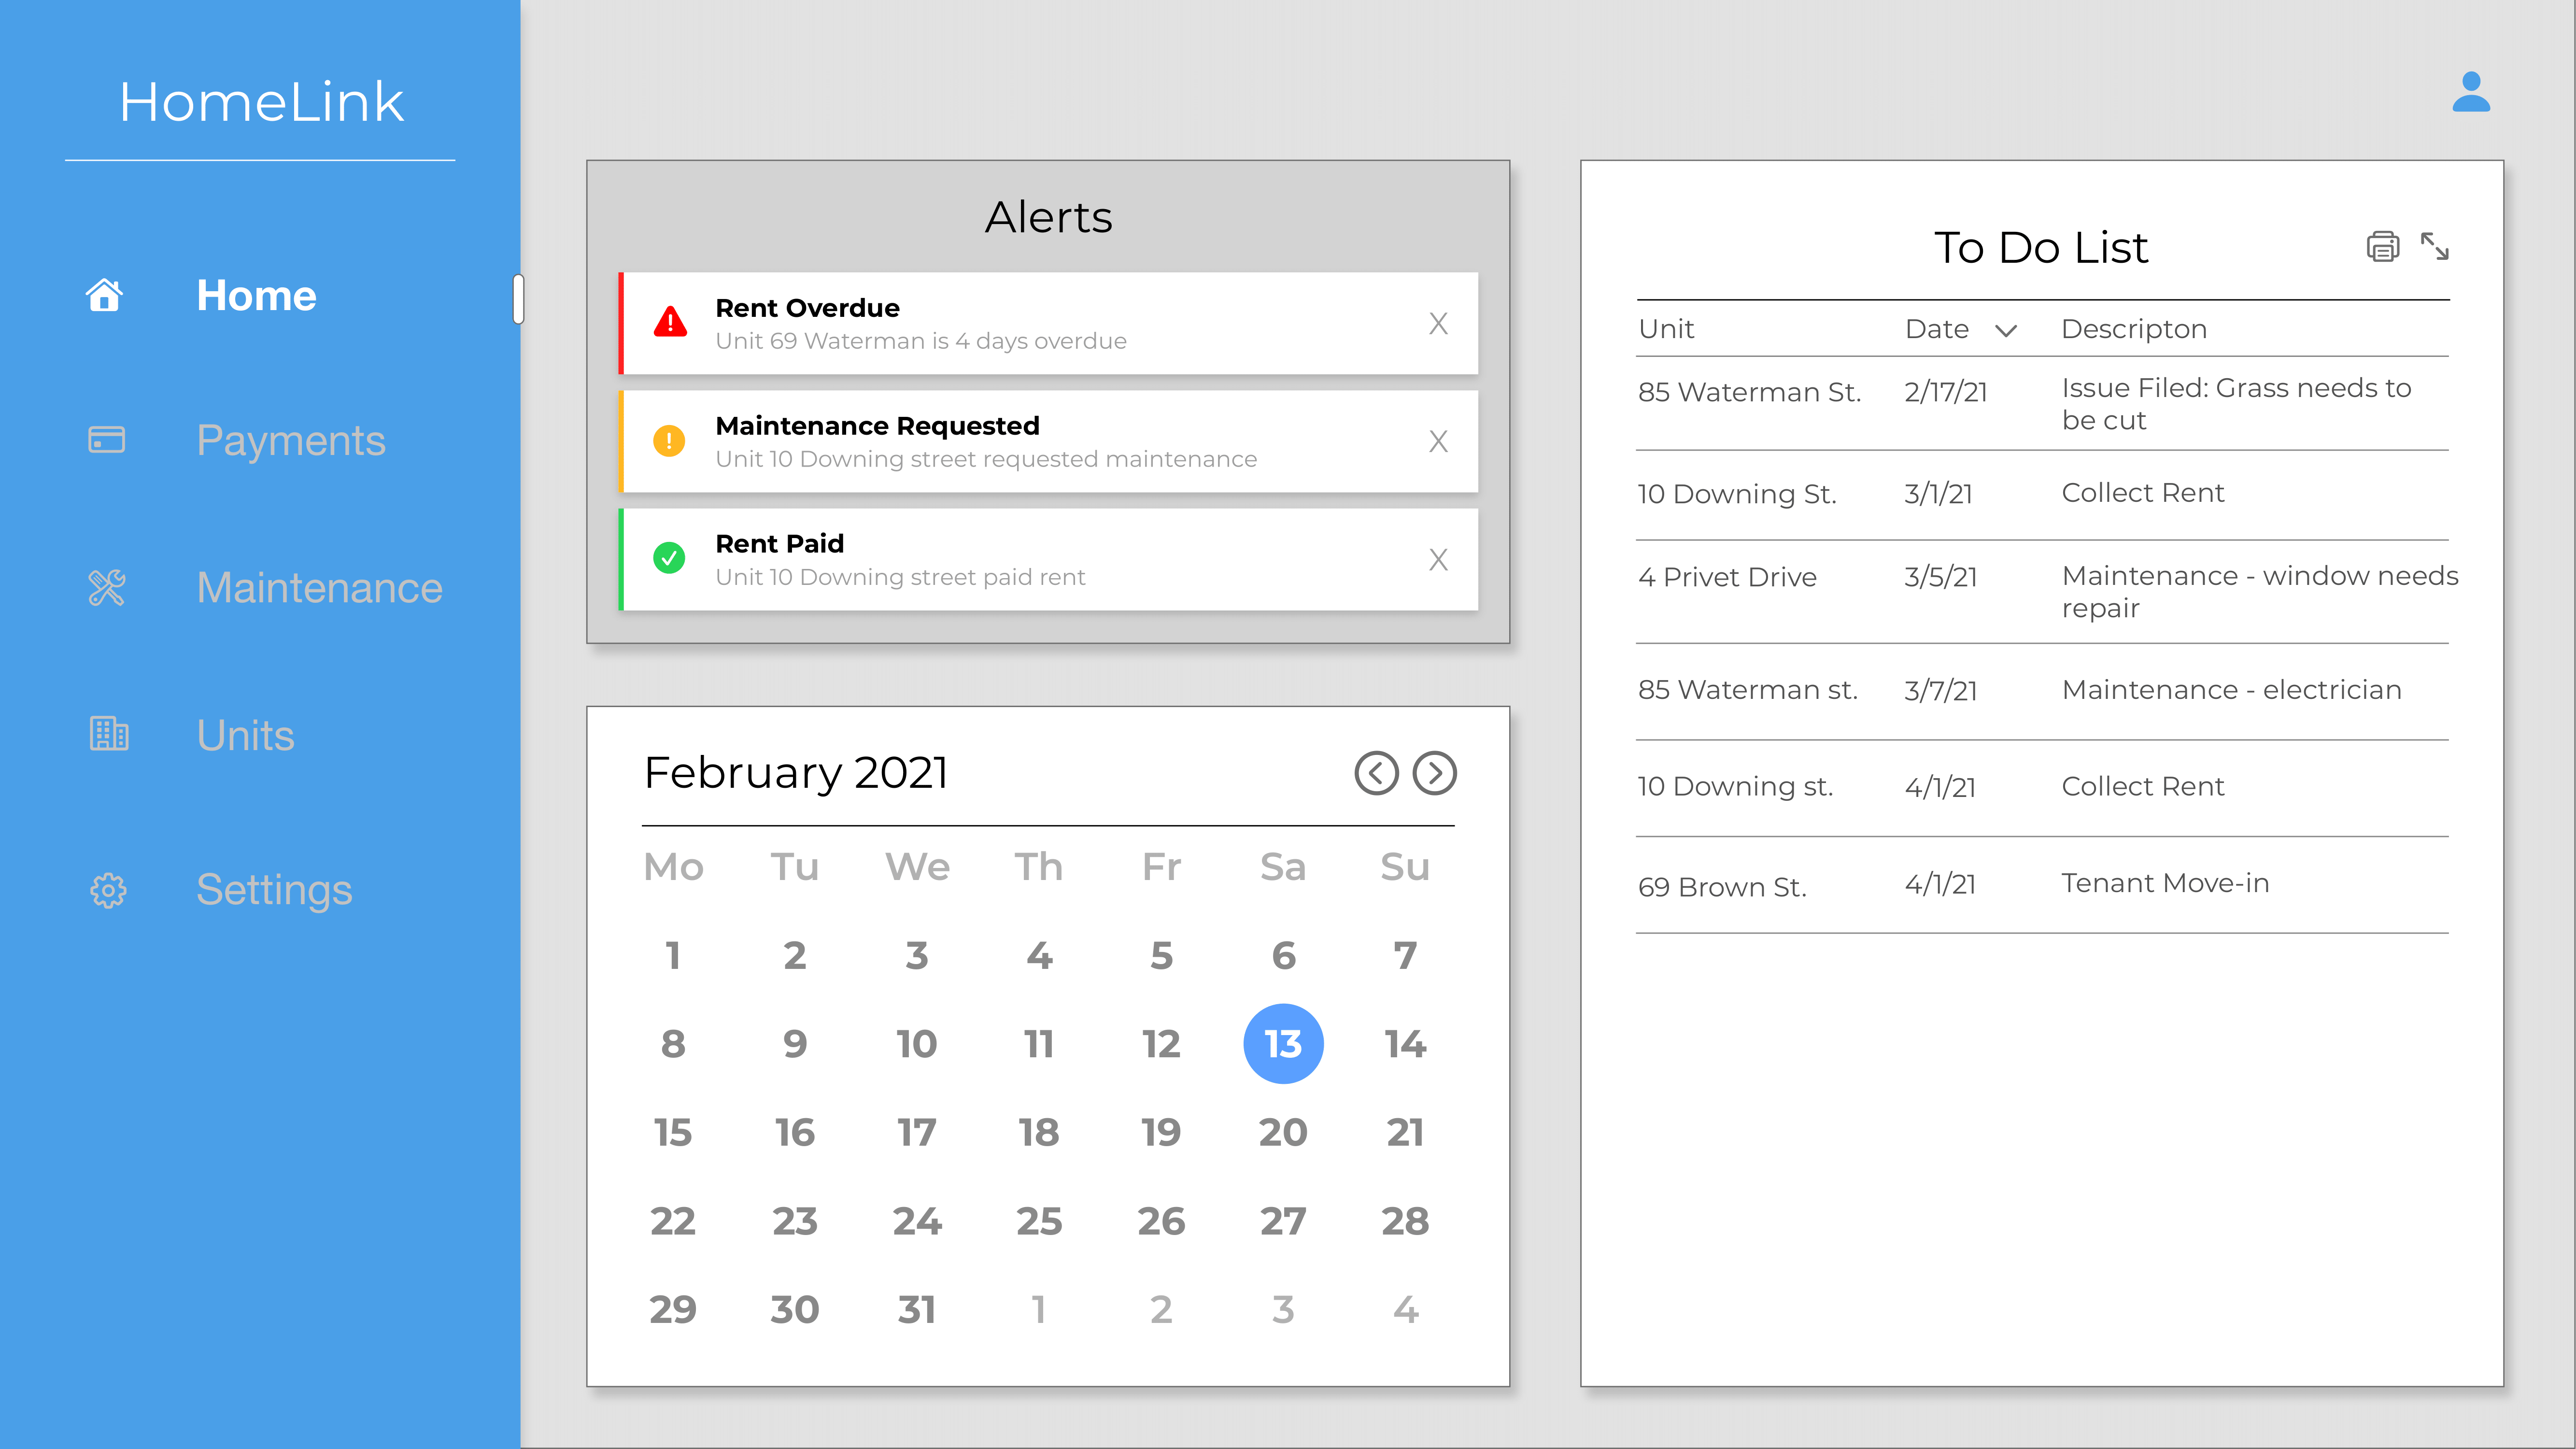Image resolution: width=2576 pixels, height=1449 pixels.
Task: Click the red Rent Overdue warning icon
Action: click(670, 323)
